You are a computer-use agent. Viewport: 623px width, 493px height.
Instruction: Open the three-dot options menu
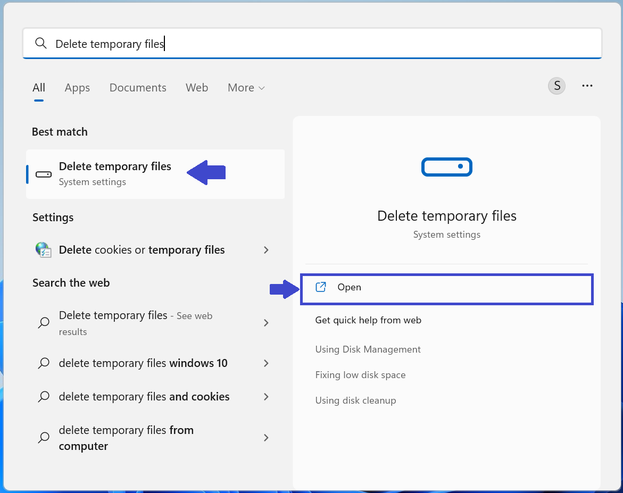(587, 86)
